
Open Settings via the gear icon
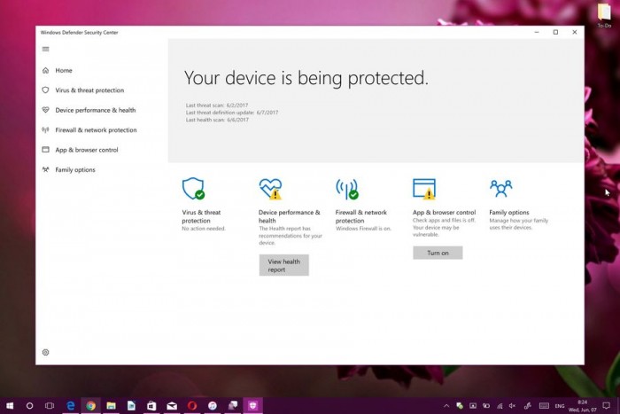[45, 352]
